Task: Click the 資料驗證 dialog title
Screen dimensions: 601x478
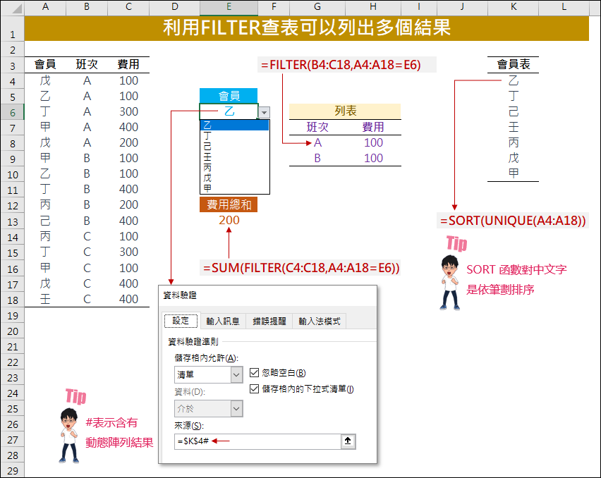Action: (x=180, y=295)
